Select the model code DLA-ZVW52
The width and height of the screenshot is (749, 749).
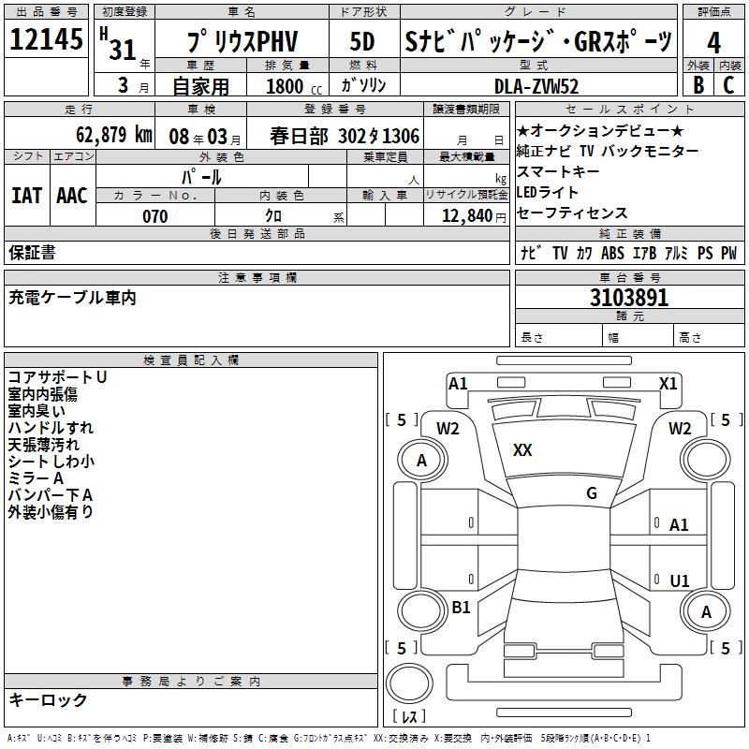point(536,85)
